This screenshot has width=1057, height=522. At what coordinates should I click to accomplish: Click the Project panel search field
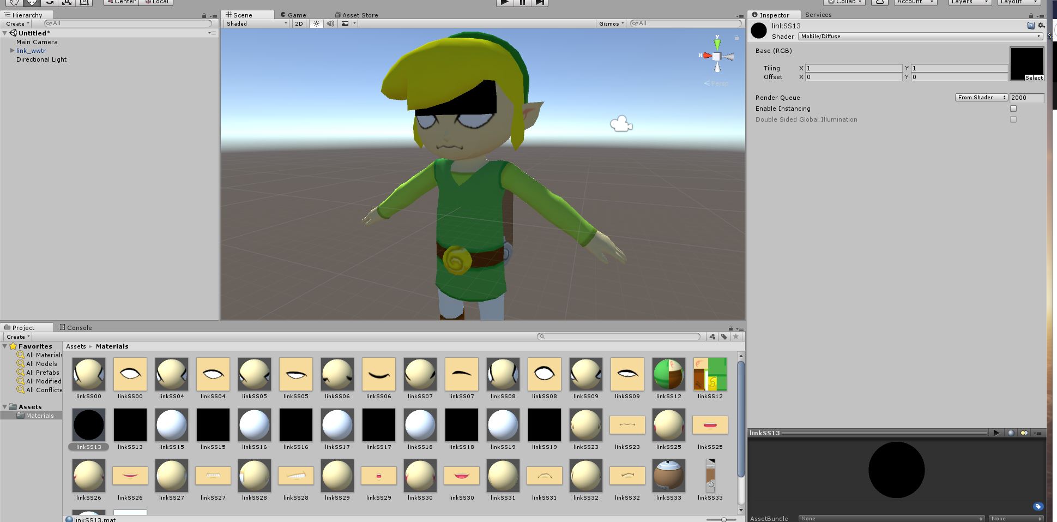pyautogui.click(x=619, y=337)
